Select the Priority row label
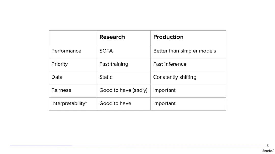Image resolution: width=275 pixels, height=154 pixels. pyautogui.click(x=60, y=64)
